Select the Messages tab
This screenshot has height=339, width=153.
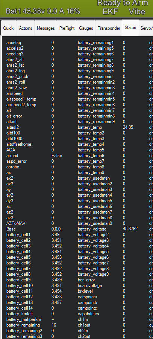click(x=46, y=28)
